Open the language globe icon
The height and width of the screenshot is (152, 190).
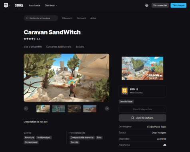tap(147, 5)
